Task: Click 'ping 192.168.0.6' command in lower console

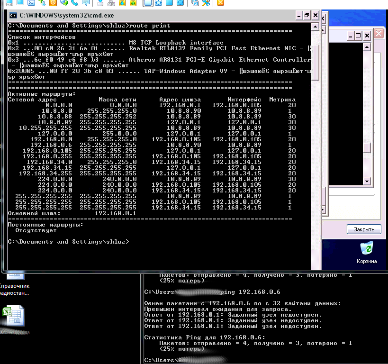Action: tap(250, 292)
